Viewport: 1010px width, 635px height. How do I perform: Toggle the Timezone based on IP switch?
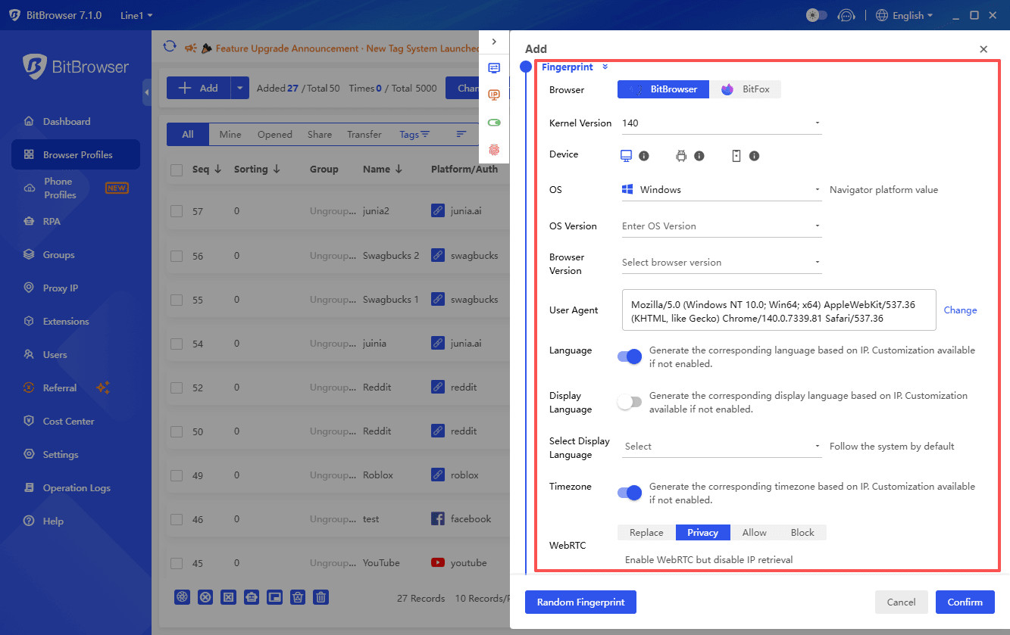coord(630,493)
